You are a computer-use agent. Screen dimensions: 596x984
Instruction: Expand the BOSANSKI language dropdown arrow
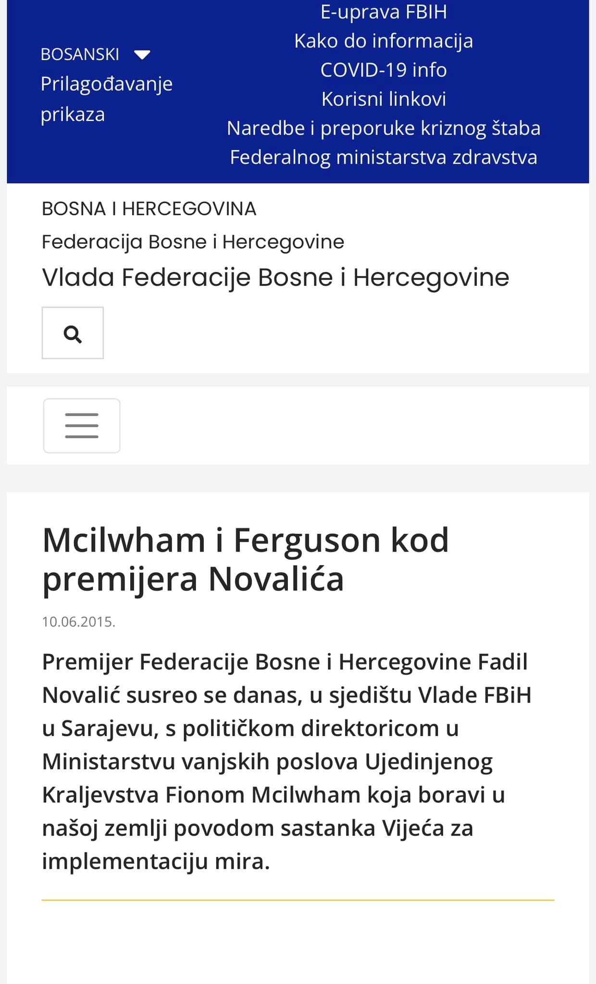142,55
